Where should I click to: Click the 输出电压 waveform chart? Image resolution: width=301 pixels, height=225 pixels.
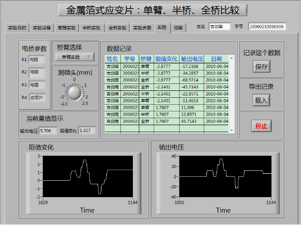(x=225, y=176)
